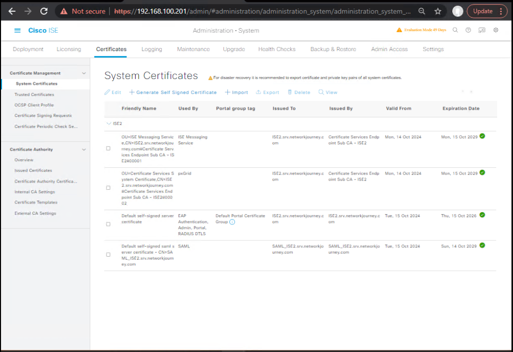This screenshot has width=513, height=352.
Task: Collapse the ISE2 node group
Action: coord(109,123)
